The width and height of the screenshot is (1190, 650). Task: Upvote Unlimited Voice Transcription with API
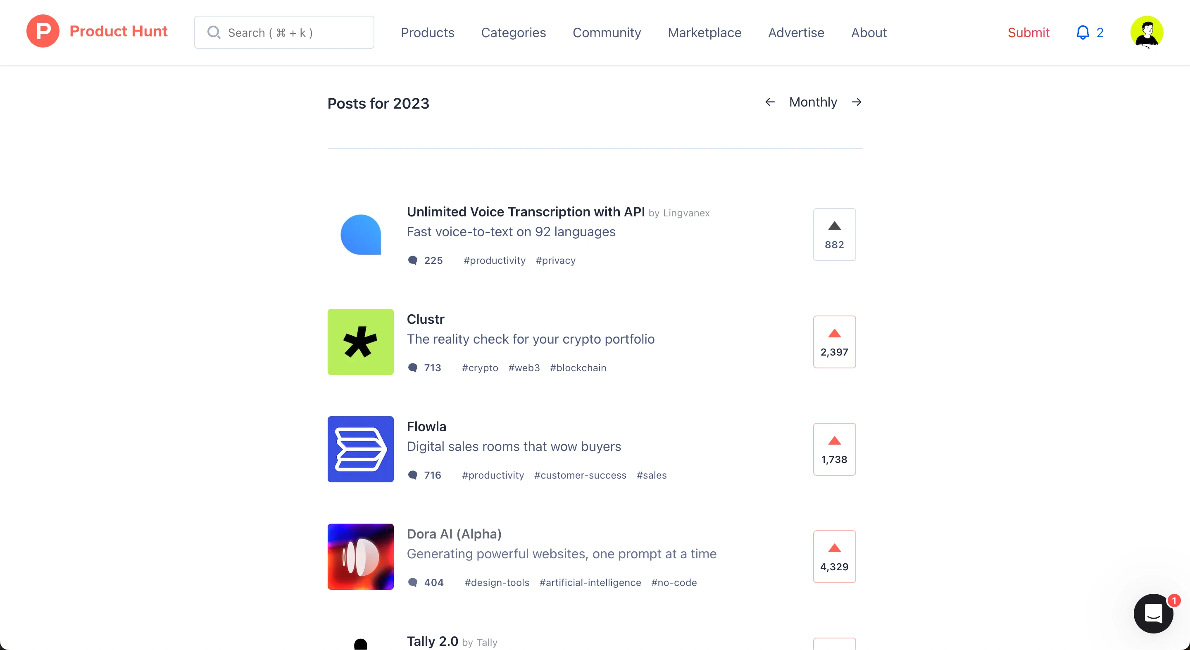point(834,235)
